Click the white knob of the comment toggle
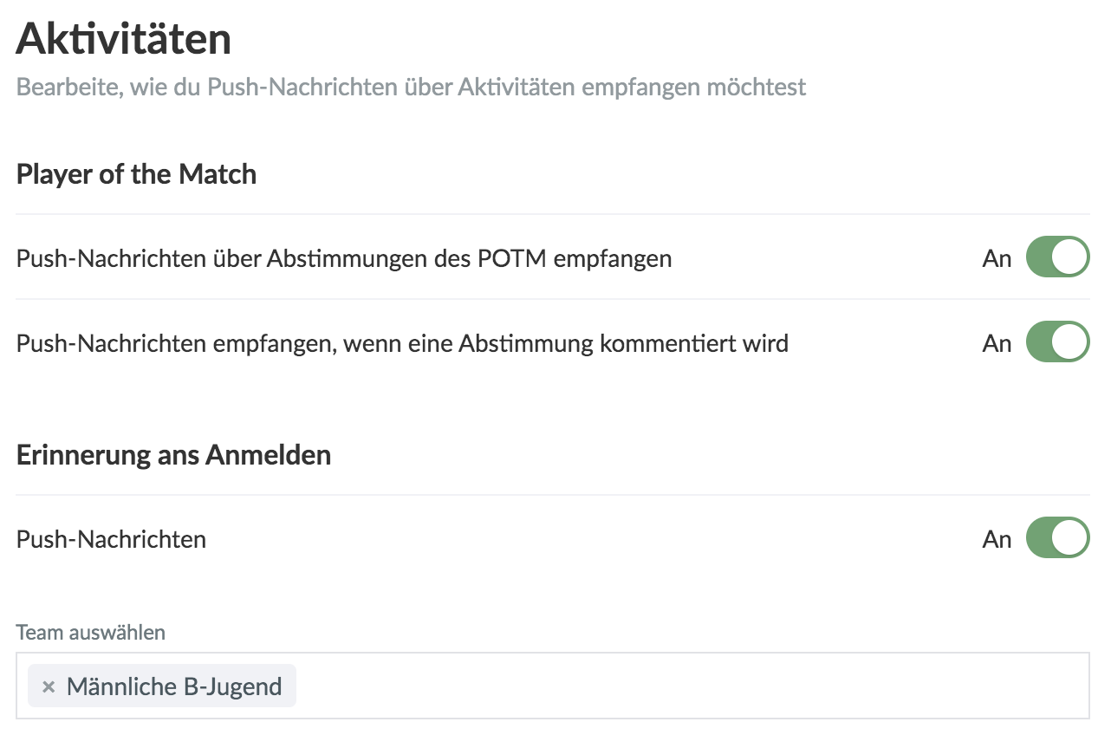The width and height of the screenshot is (1111, 735). [1072, 342]
